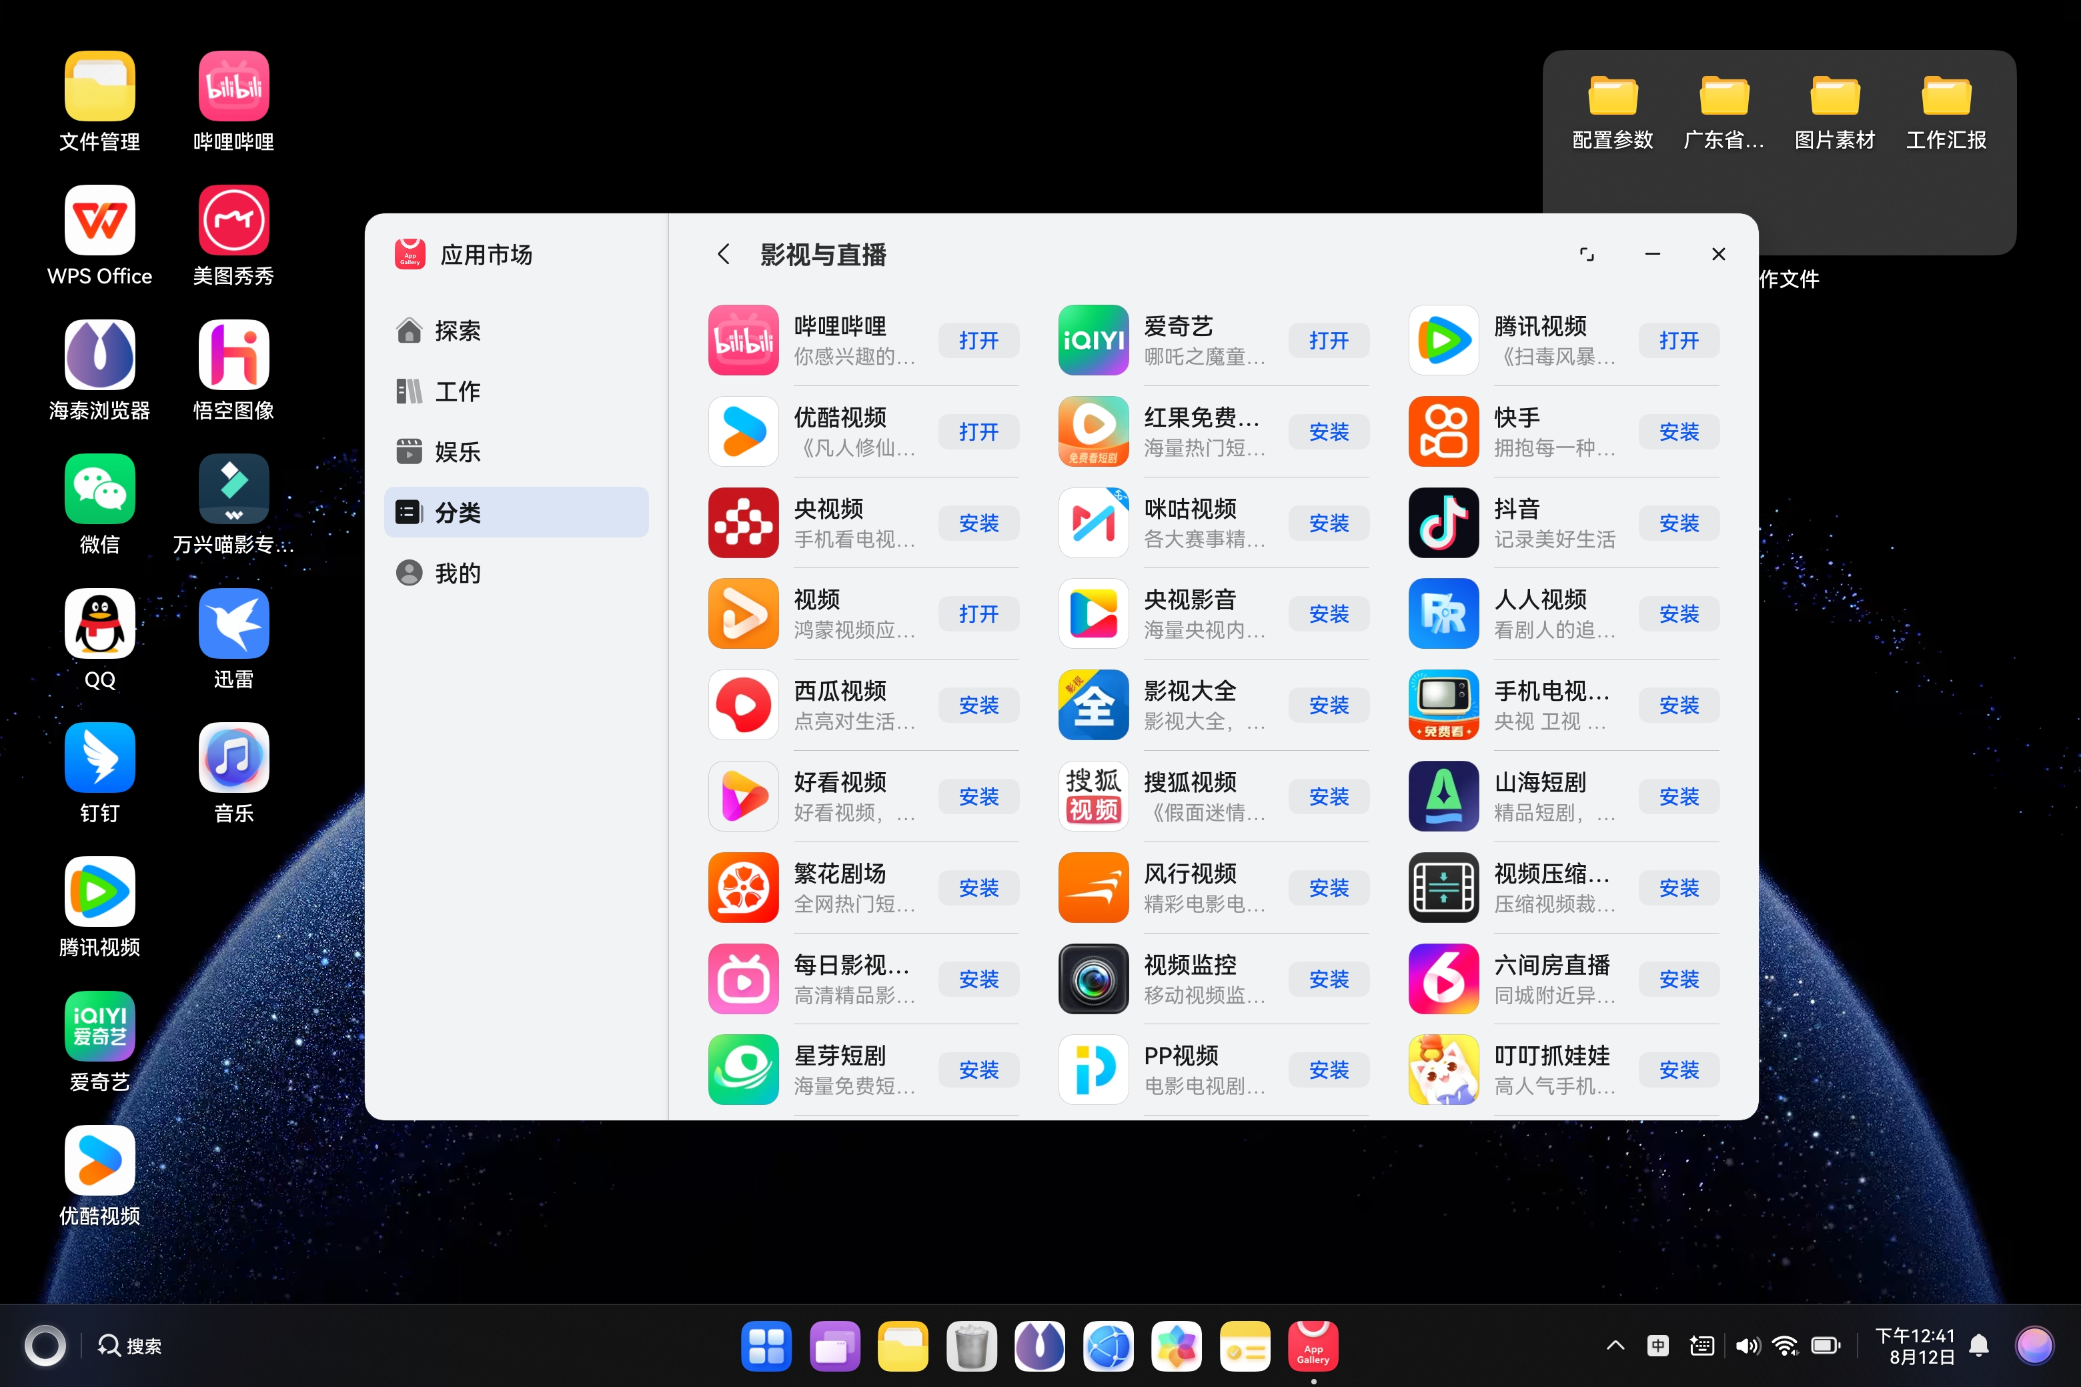Click 打开 button for 爱奇艺

(x=1329, y=341)
